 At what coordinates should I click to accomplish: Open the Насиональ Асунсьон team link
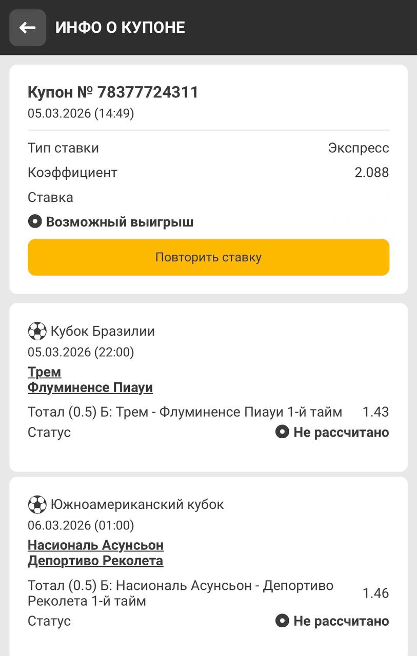[95, 545]
